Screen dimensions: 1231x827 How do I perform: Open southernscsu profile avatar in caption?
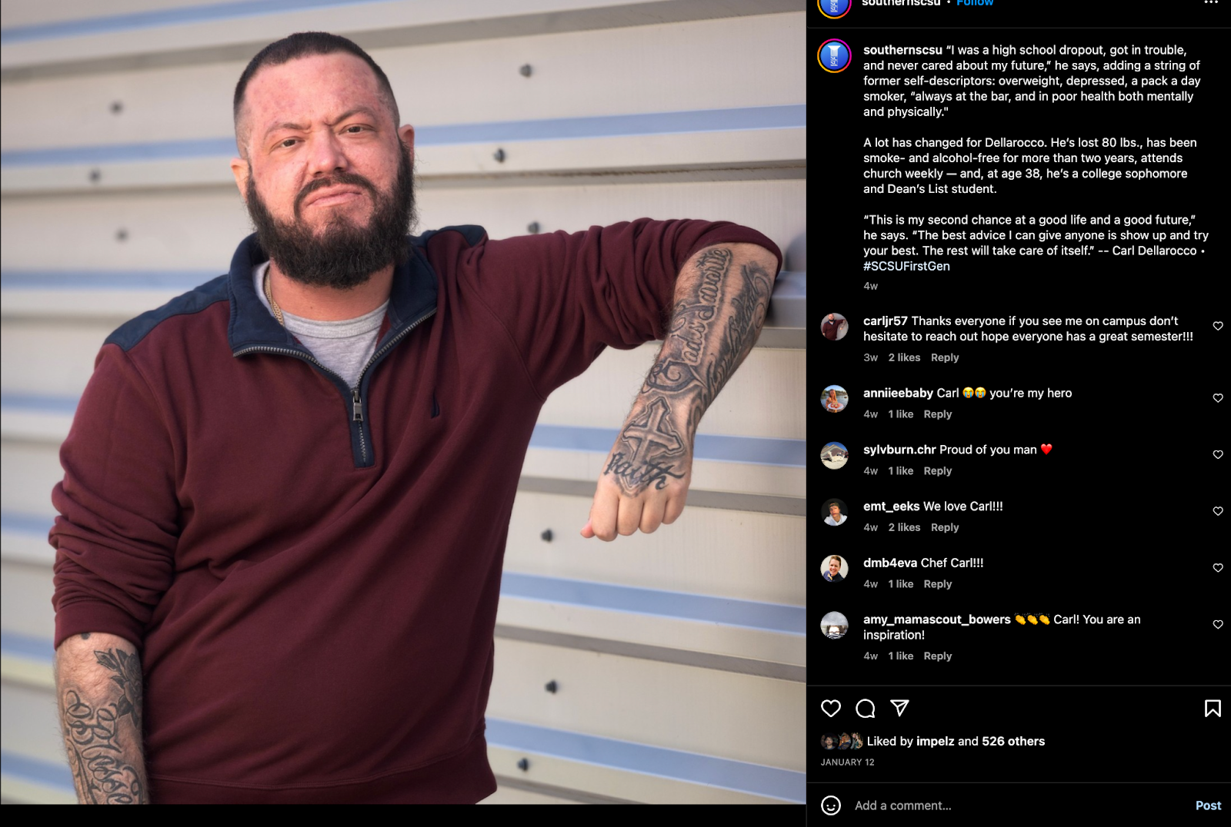point(834,56)
